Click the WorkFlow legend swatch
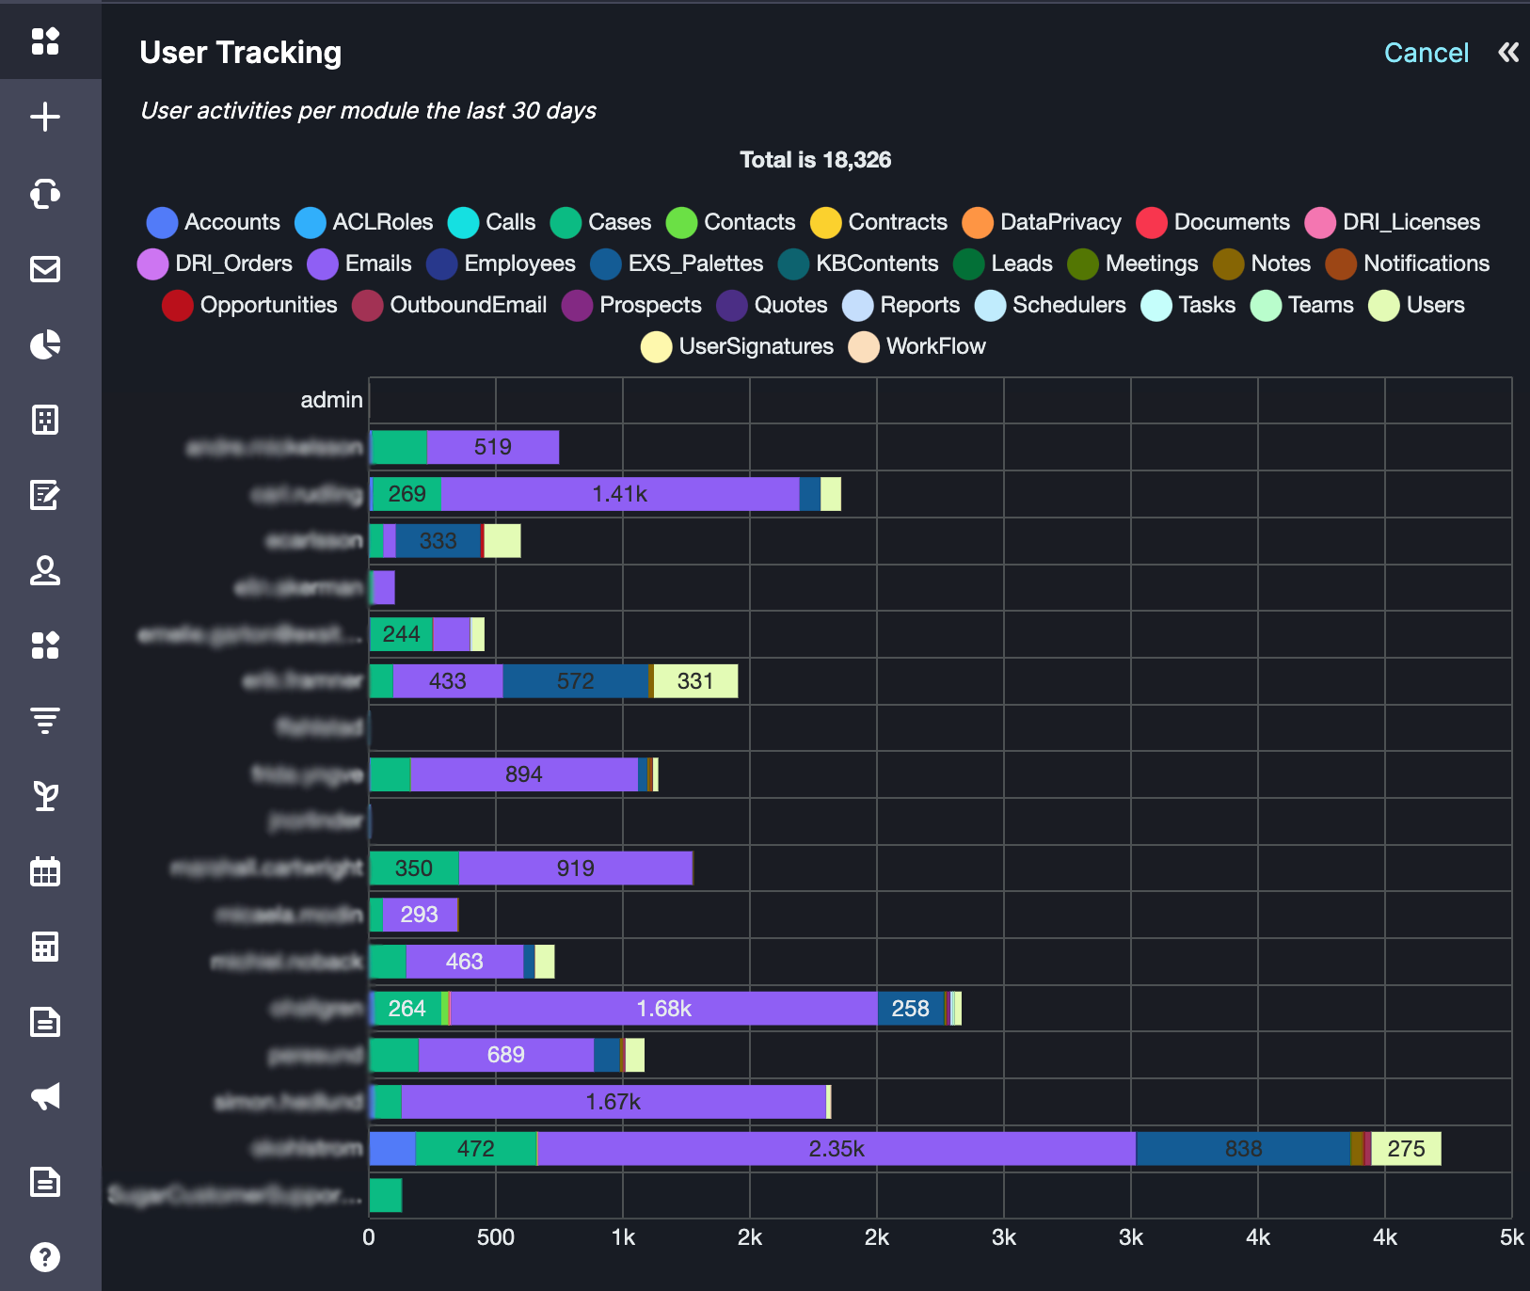 point(864,346)
